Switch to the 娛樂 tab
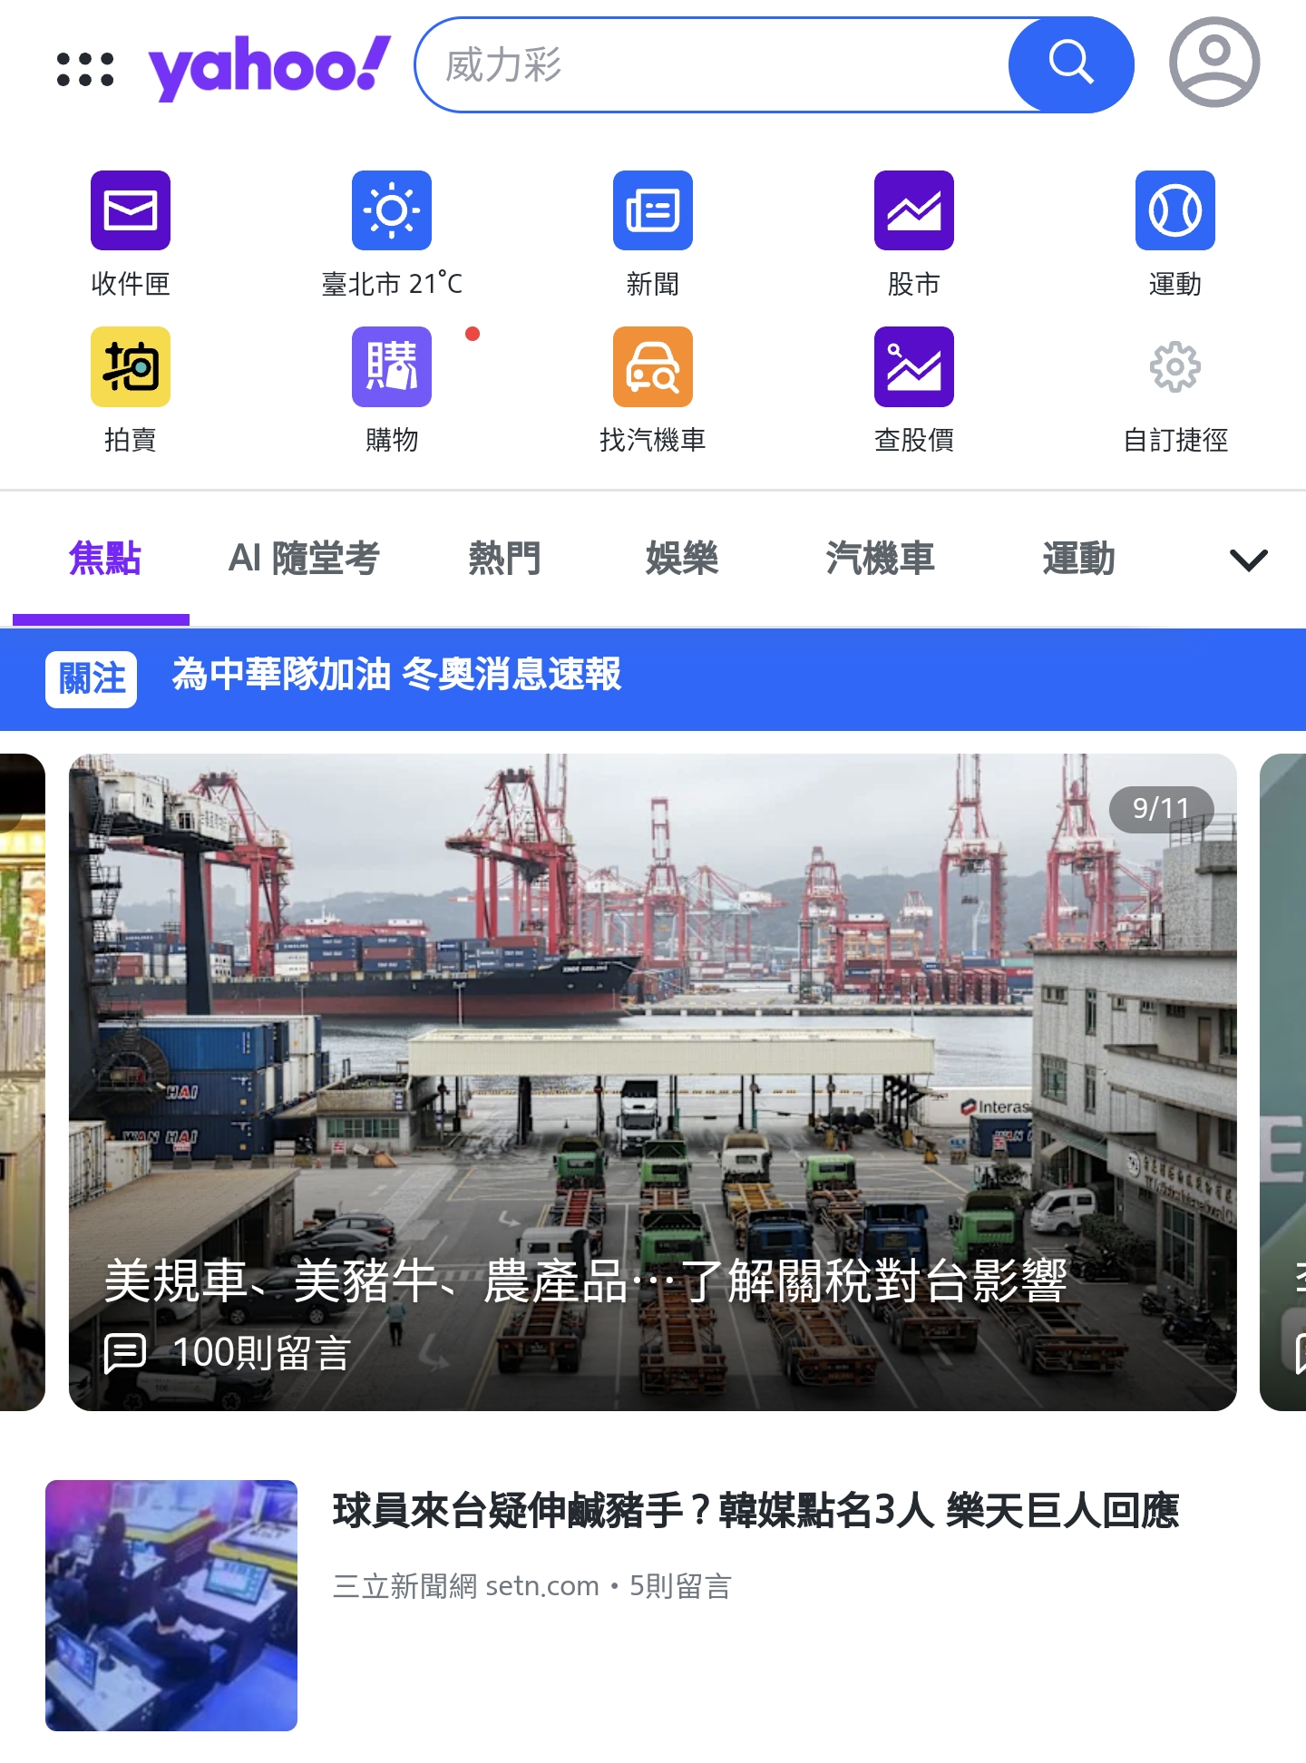 pyautogui.click(x=682, y=559)
